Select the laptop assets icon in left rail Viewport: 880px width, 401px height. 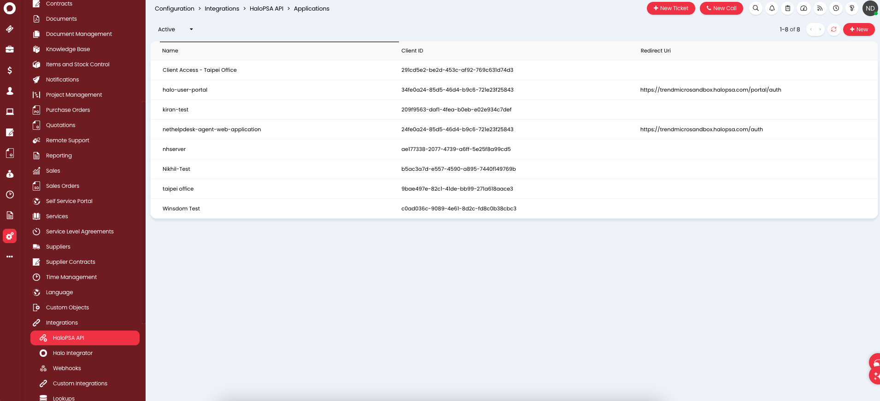(10, 112)
